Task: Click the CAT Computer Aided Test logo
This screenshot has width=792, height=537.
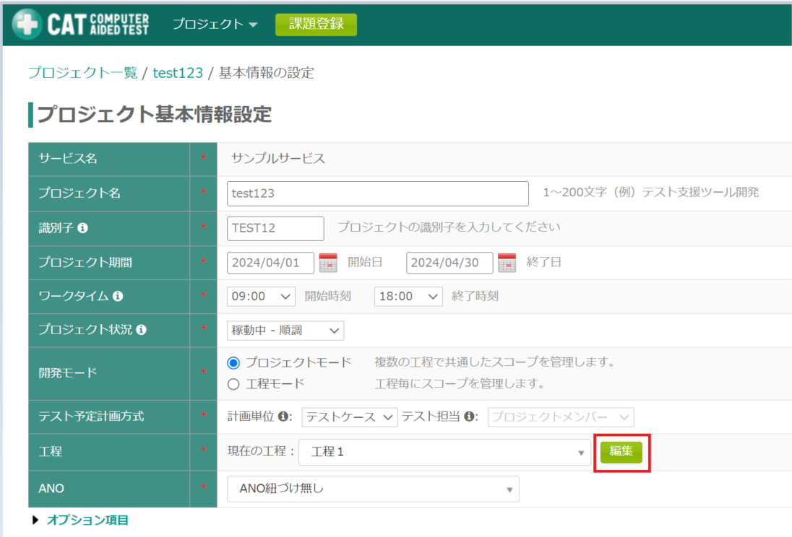Action: pyautogui.click(x=81, y=24)
